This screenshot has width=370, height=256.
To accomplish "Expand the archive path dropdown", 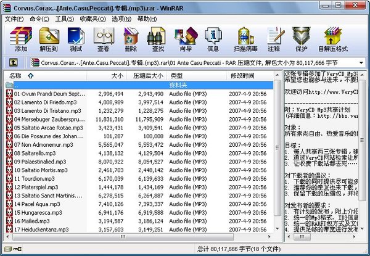I will click(361, 63).
